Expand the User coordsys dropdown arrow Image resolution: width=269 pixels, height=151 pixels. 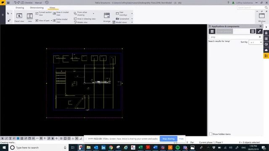point(132,13)
